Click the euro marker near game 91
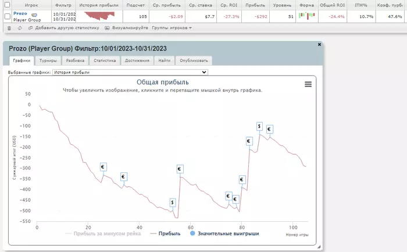Screen dimensions: 407x252 coord(269,129)
